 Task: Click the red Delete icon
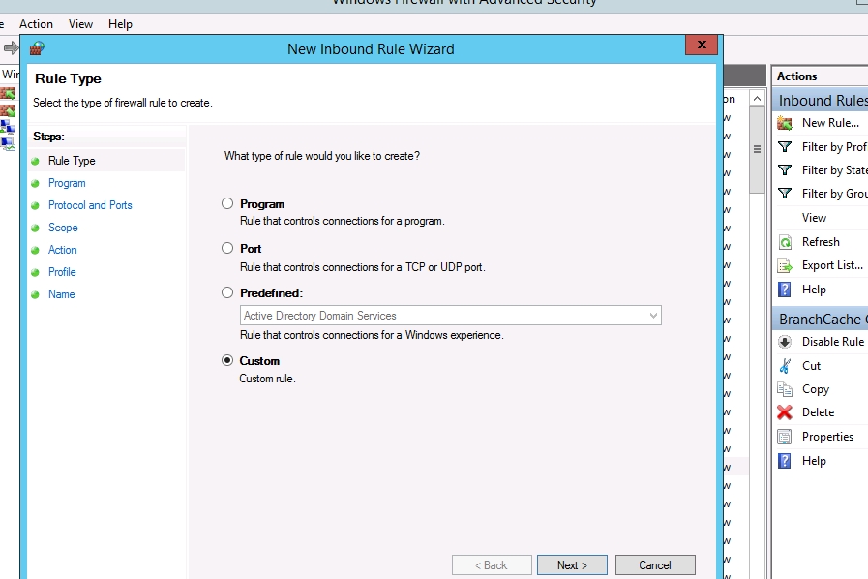(x=785, y=412)
